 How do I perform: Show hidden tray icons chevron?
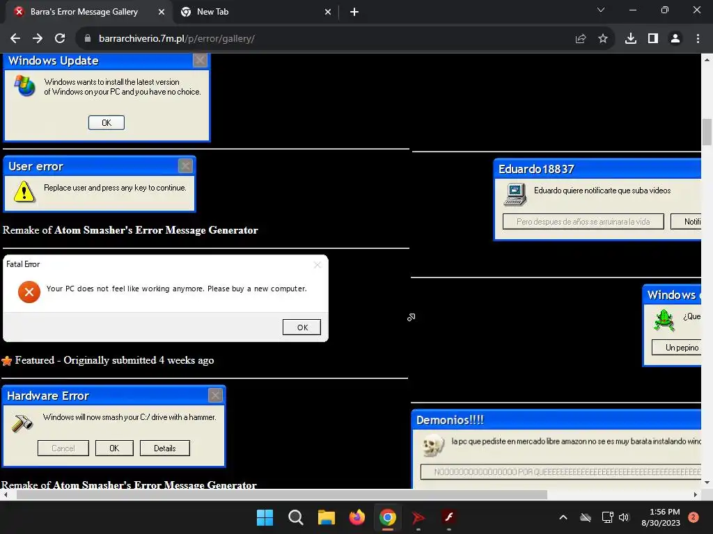563,517
